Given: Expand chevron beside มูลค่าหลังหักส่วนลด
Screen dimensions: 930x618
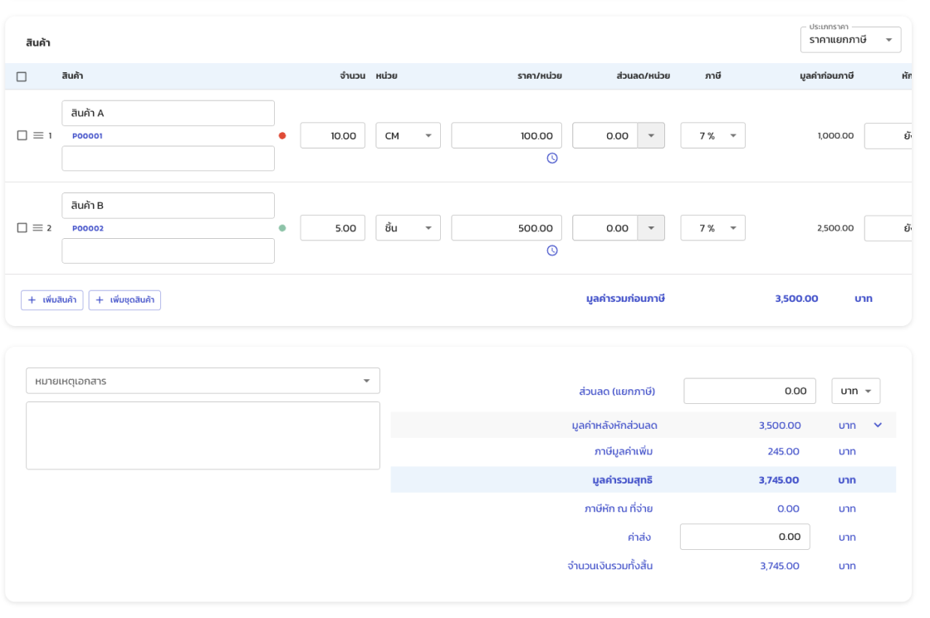Looking at the screenshot, I should [x=878, y=425].
